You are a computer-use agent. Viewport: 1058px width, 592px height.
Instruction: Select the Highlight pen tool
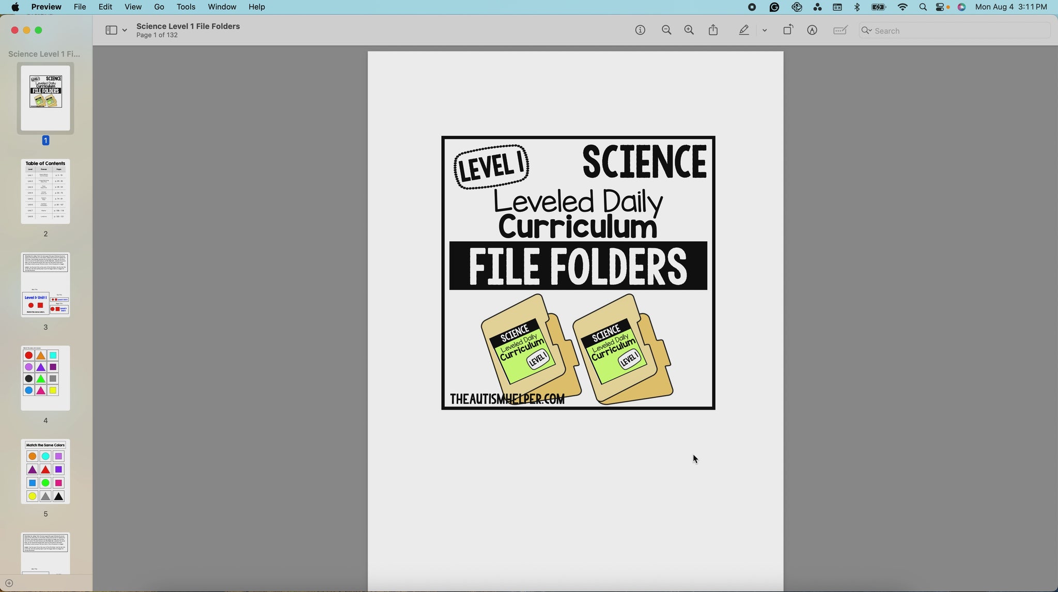click(744, 30)
